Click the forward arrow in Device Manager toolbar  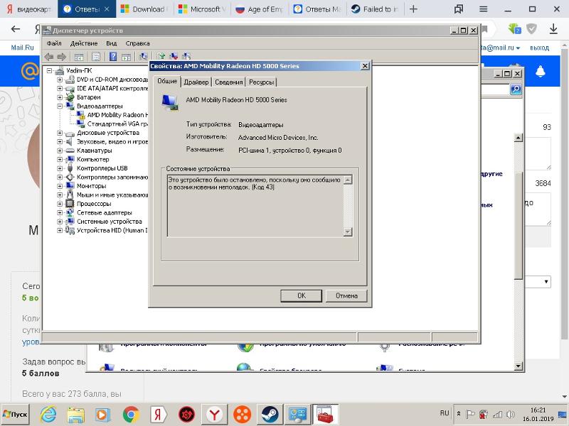pyautogui.click(x=62, y=56)
